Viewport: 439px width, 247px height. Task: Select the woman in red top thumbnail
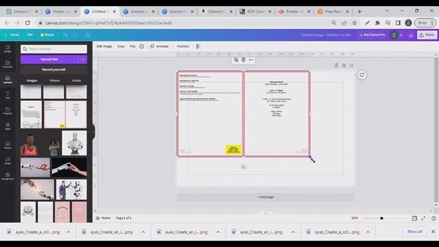tap(29, 145)
